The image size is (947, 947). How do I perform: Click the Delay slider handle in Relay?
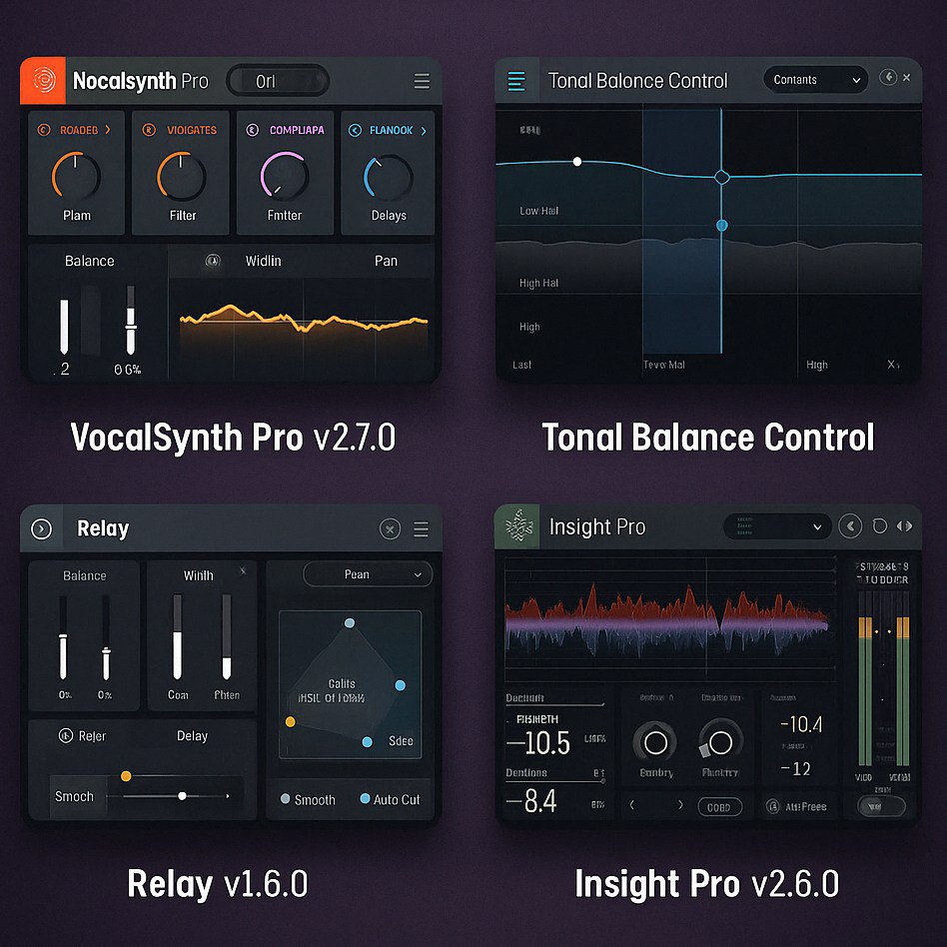pos(182,796)
